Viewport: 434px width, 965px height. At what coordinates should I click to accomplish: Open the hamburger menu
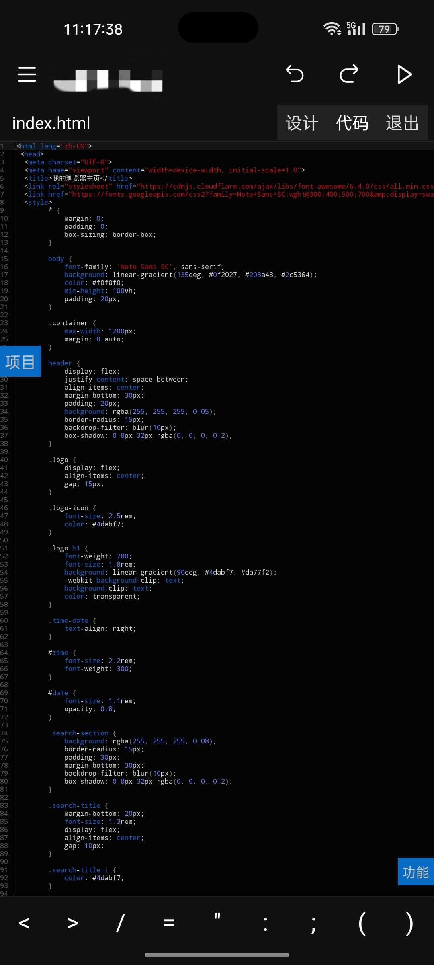tap(27, 74)
